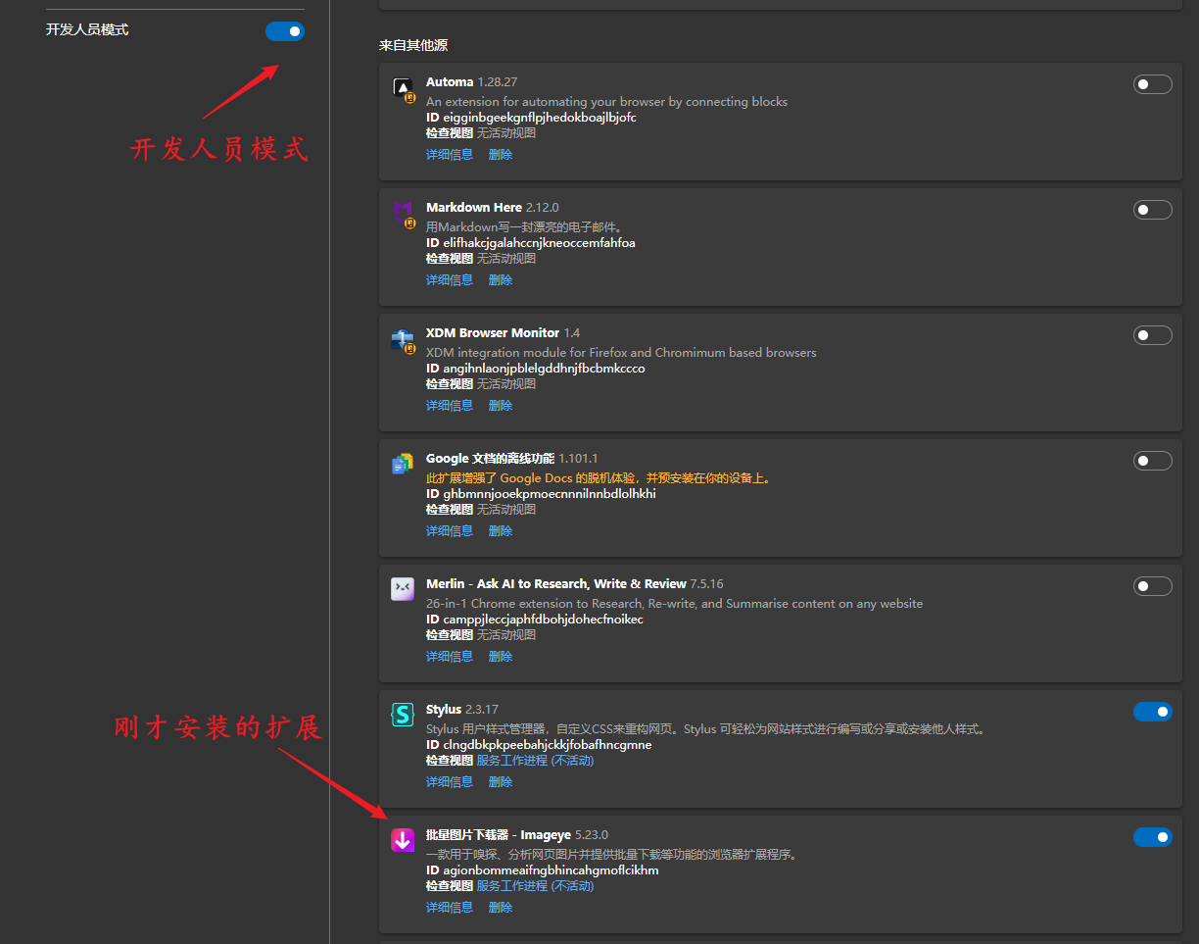The height and width of the screenshot is (944, 1199).
Task: Click the Merlin 26-in-1 Chrome extension description
Action: [674, 604]
